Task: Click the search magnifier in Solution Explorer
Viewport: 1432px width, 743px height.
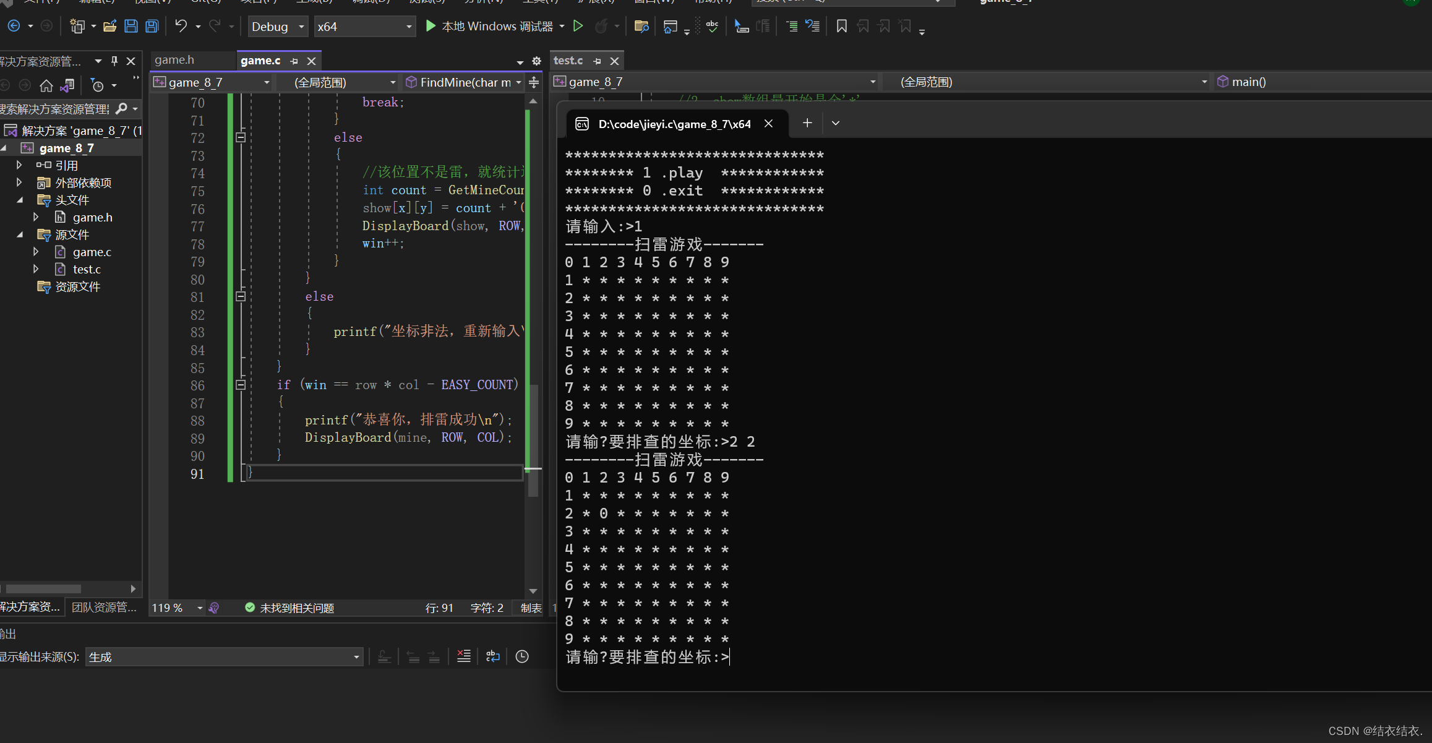Action: tap(121, 109)
